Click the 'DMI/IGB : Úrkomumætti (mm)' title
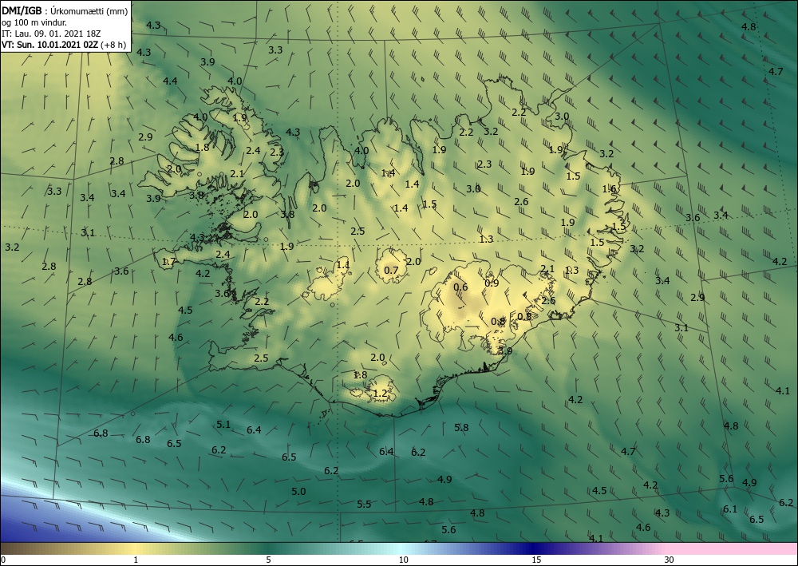798x566 pixels. pos(65,11)
